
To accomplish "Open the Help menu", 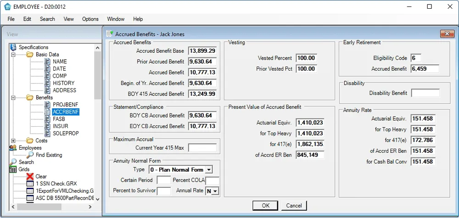I will (138, 19).
